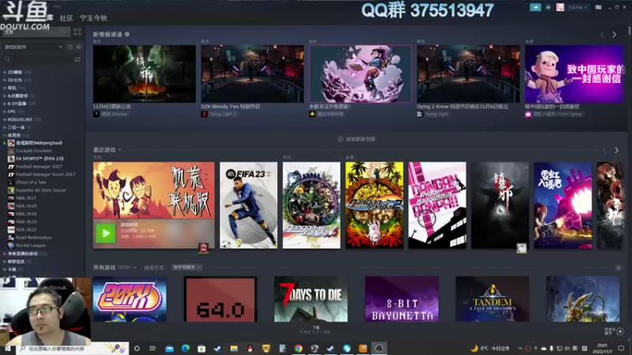Click the Windows taskbar search field

pyautogui.click(x=73, y=348)
